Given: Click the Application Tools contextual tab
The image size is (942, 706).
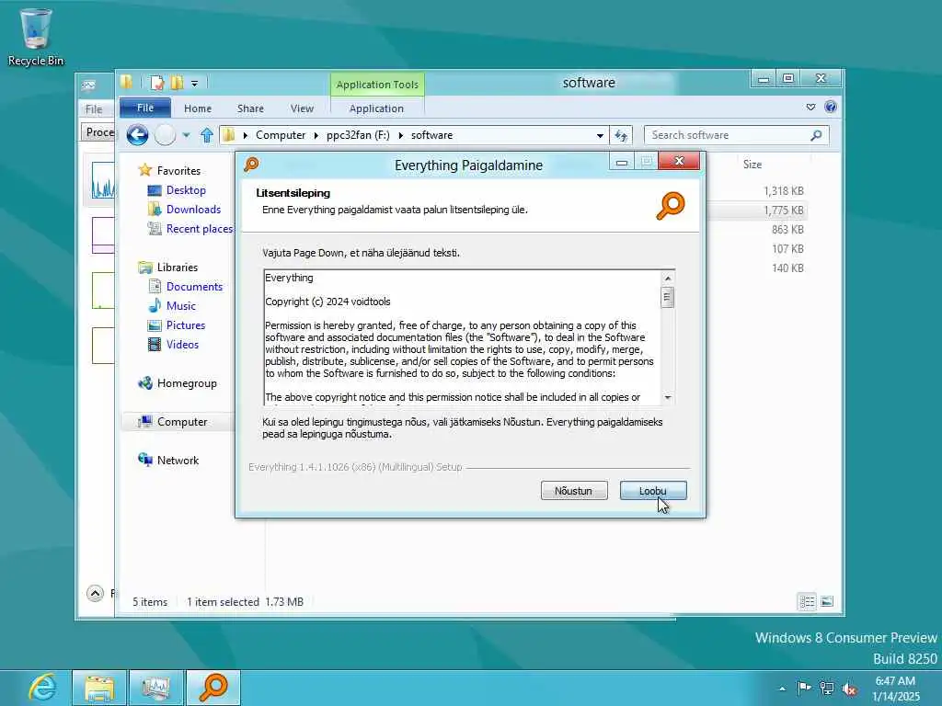Looking at the screenshot, I should pos(377,85).
